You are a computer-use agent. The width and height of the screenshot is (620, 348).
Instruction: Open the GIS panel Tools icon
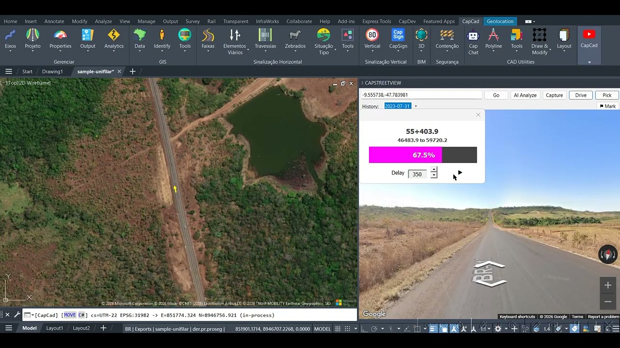coord(185,39)
